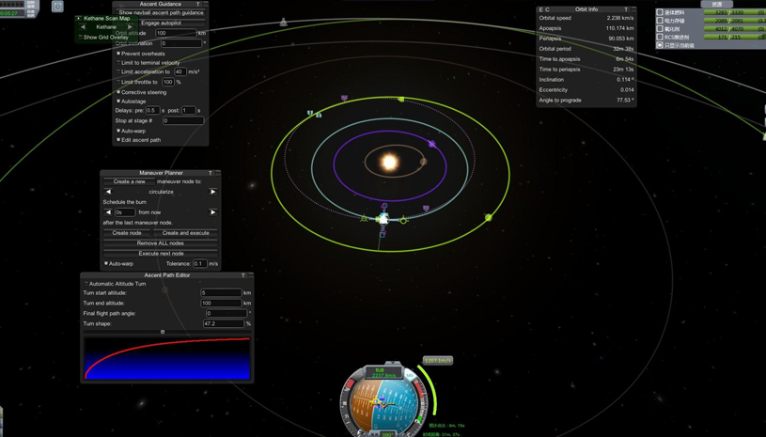Toggle the Kethane Scan Map entry
This screenshot has width=766, height=437.
pos(79,18)
